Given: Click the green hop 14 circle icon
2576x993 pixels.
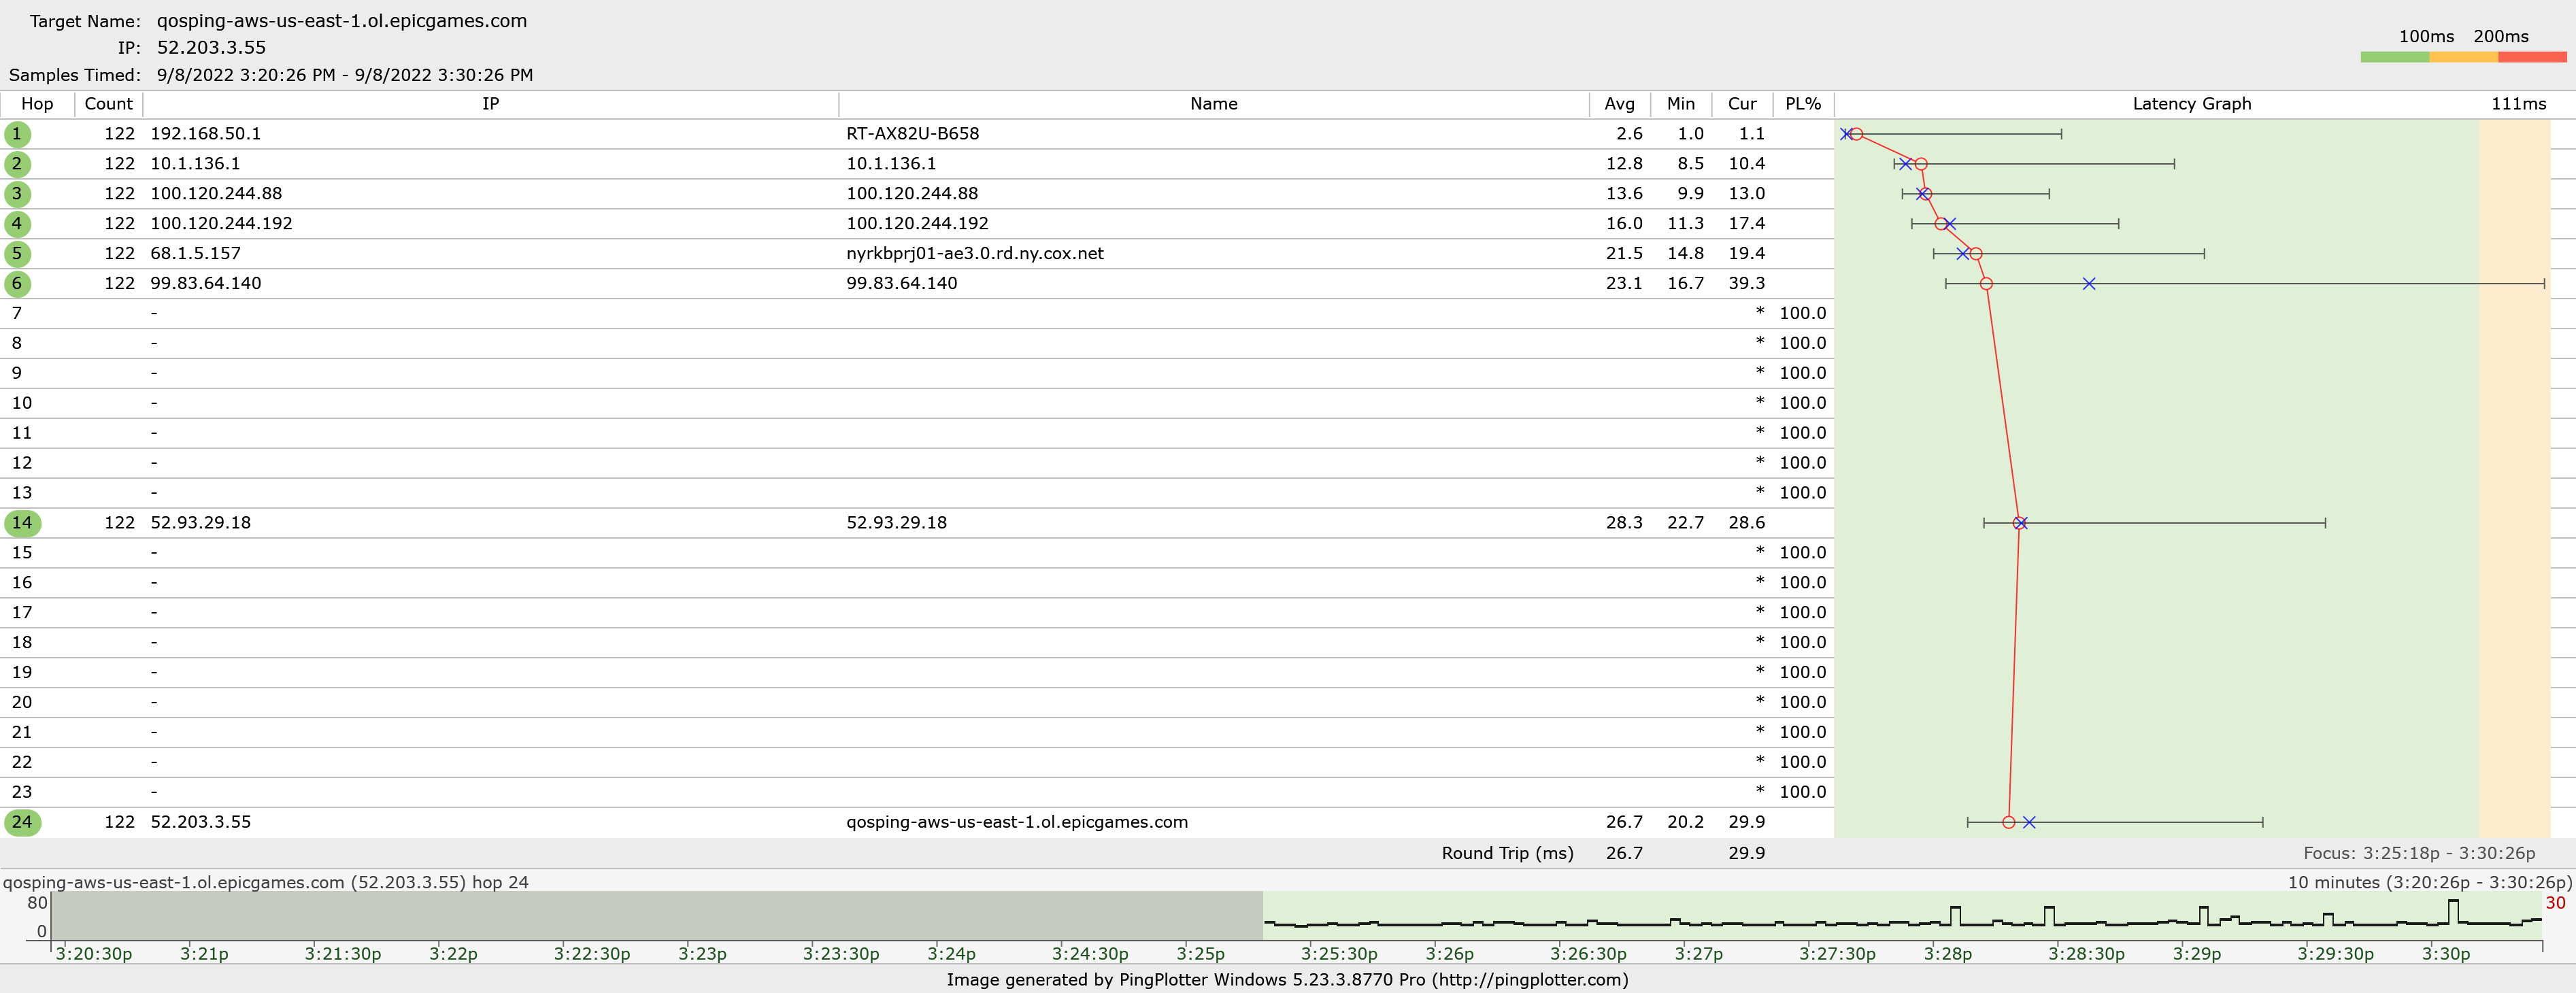Looking at the screenshot, I should [22, 523].
